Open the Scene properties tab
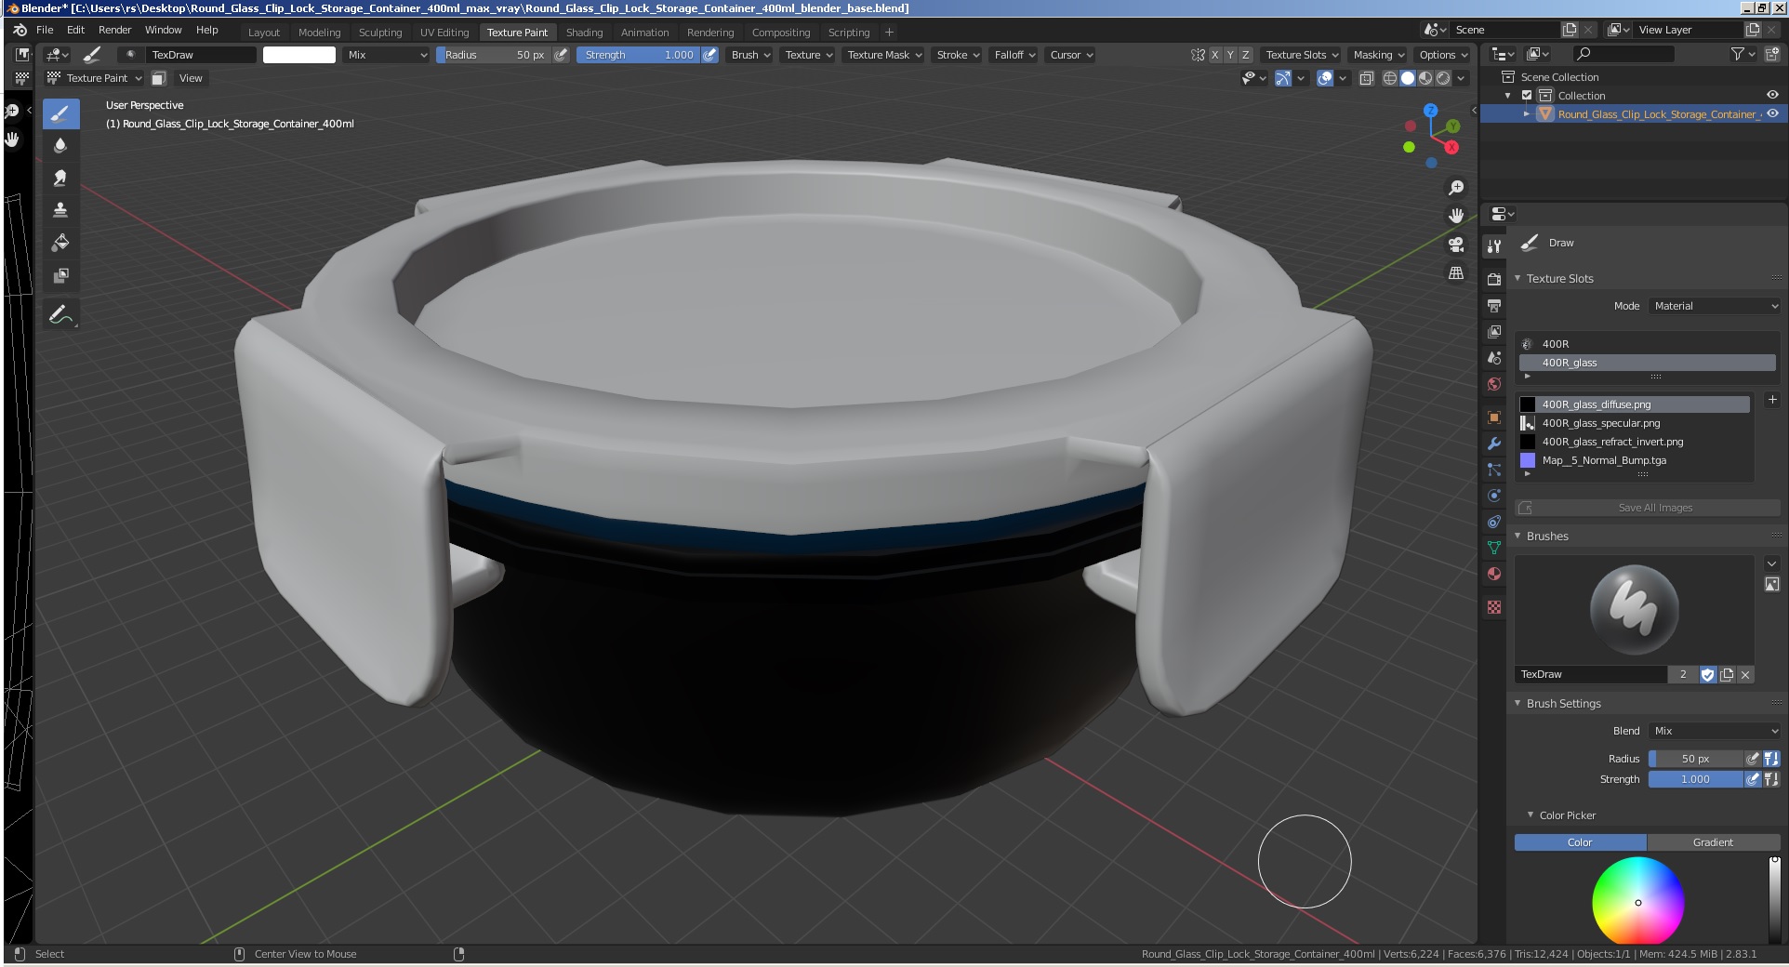The height and width of the screenshot is (967, 1789). coord(1494,357)
